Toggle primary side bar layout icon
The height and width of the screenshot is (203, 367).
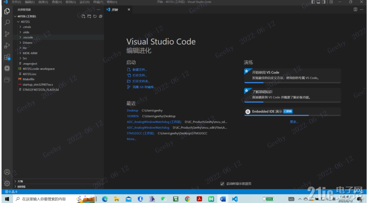pos(313,2)
